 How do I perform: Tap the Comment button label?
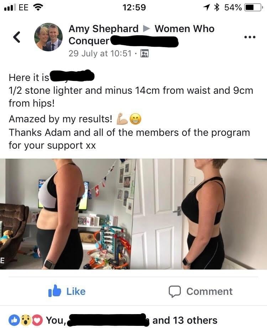coord(209,291)
